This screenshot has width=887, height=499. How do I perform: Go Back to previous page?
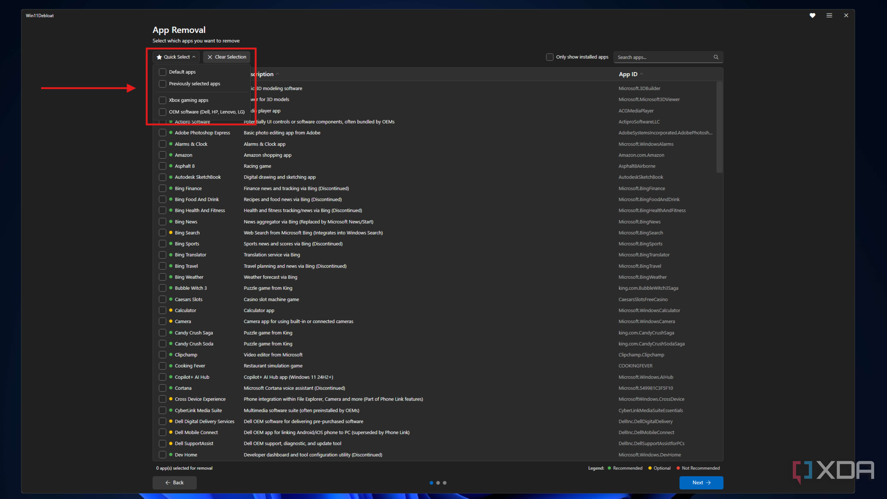pos(174,483)
